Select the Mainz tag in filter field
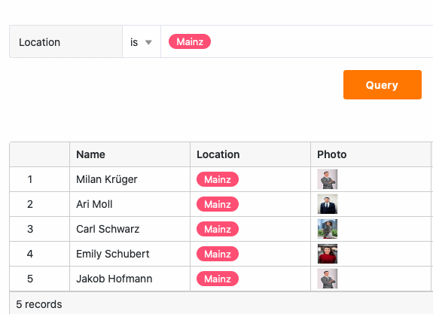 (190, 41)
